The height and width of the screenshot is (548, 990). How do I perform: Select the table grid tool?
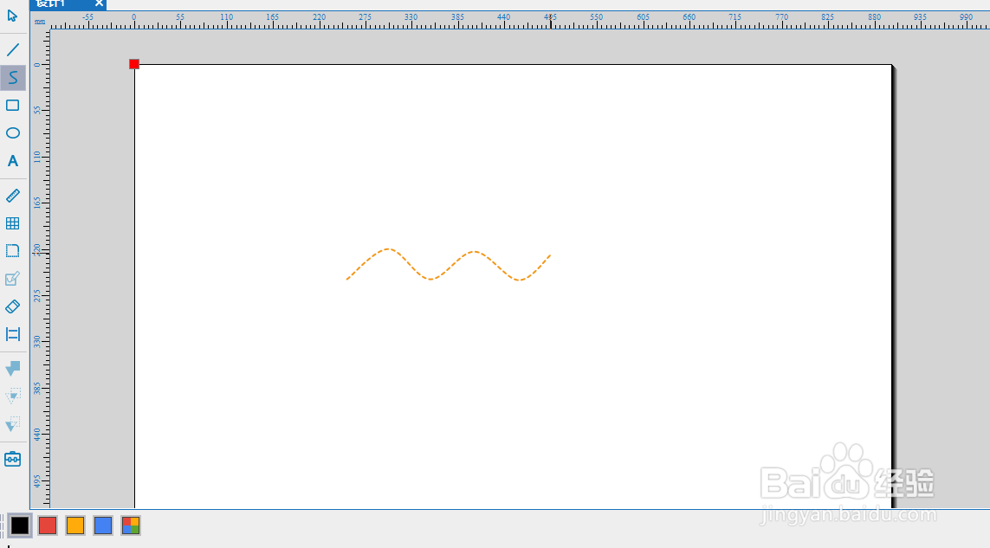pos(13,223)
